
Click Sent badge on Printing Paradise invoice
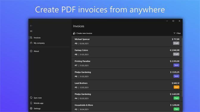point(176,65)
